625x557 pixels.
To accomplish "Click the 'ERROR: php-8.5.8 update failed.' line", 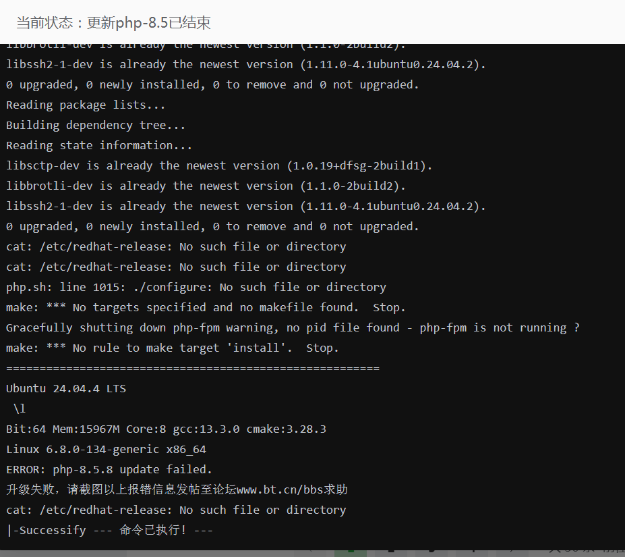I will coord(109,469).
